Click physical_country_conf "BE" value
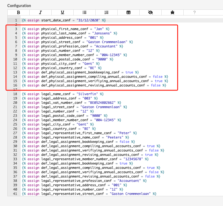Viewport: 223px width, 206px height. coord(92,68)
